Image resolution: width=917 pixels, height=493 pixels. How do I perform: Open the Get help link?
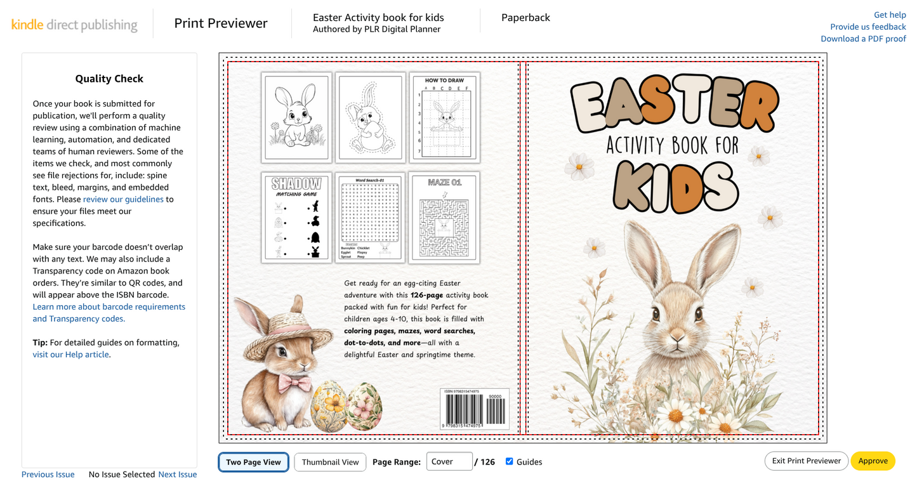[890, 15]
